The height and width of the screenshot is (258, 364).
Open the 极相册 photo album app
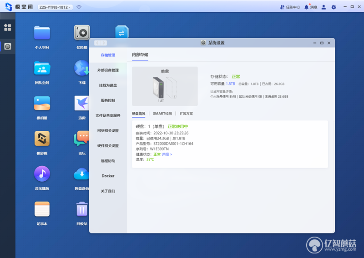42,104
